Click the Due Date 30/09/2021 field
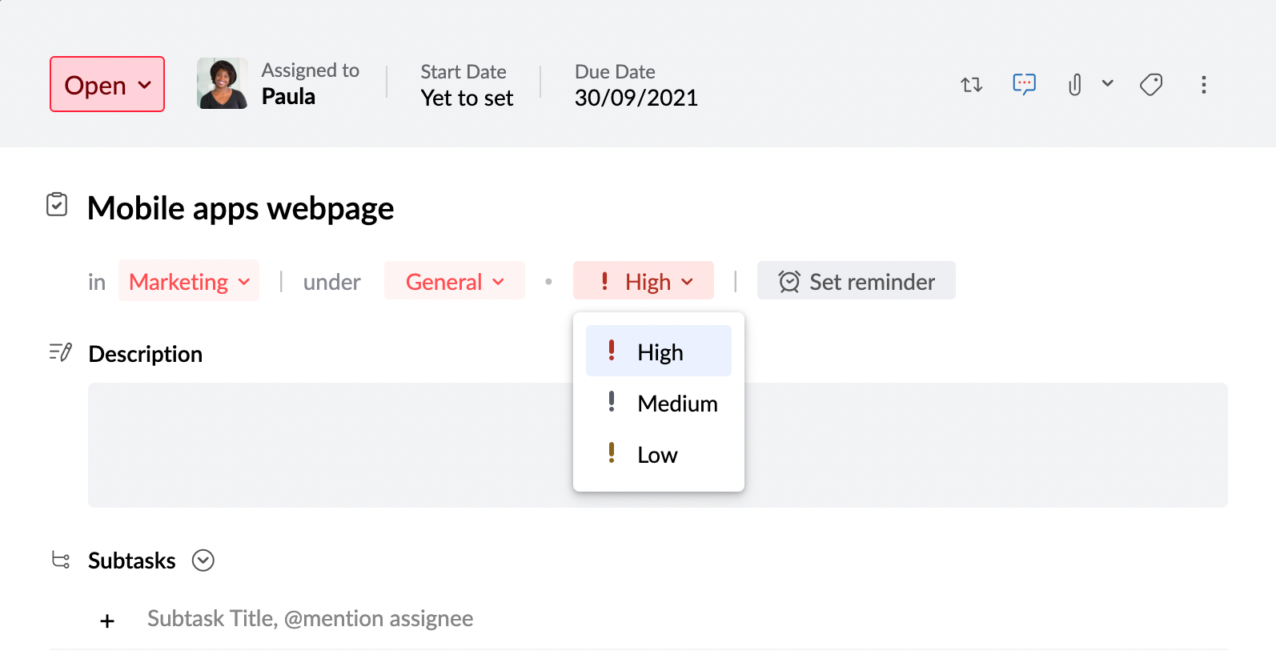 [636, 98]
